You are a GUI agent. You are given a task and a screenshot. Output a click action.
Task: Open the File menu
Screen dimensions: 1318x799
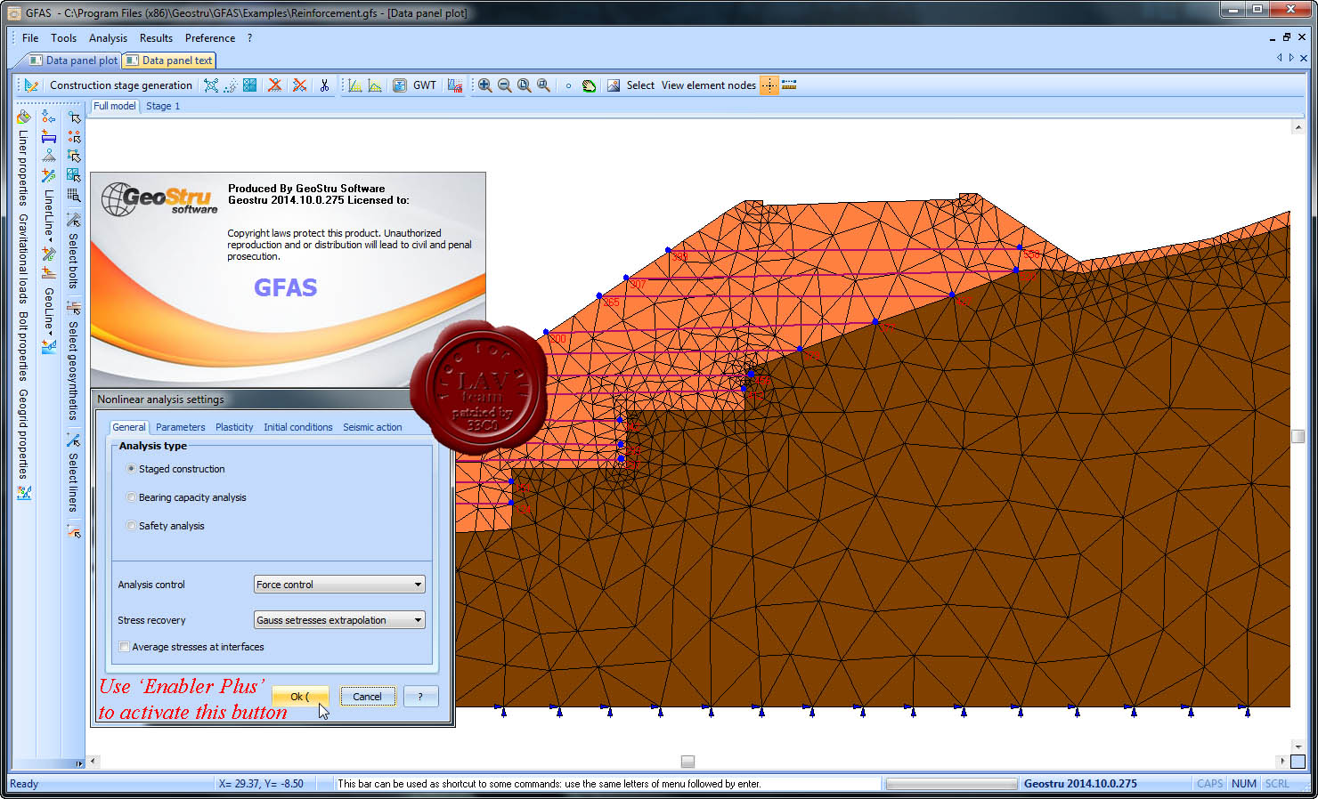[x=30, y=38]
